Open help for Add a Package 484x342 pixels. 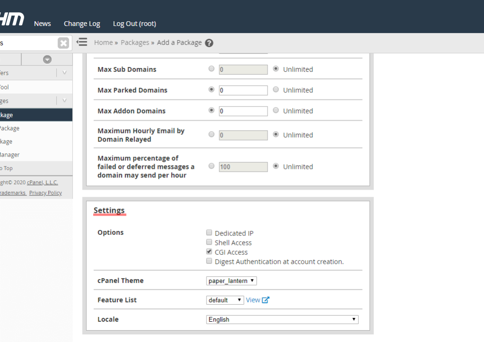click(x=209, y=43)
